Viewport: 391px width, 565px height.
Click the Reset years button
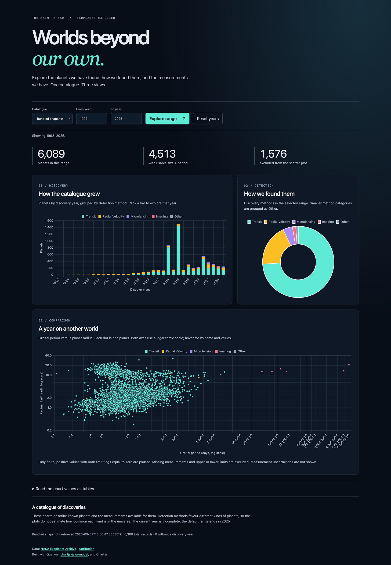pyautogui.click(x=208, y=119)
